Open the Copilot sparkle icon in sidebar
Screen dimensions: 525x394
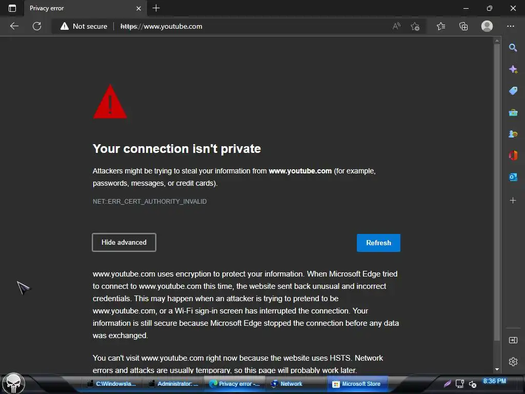click(513, 69)
